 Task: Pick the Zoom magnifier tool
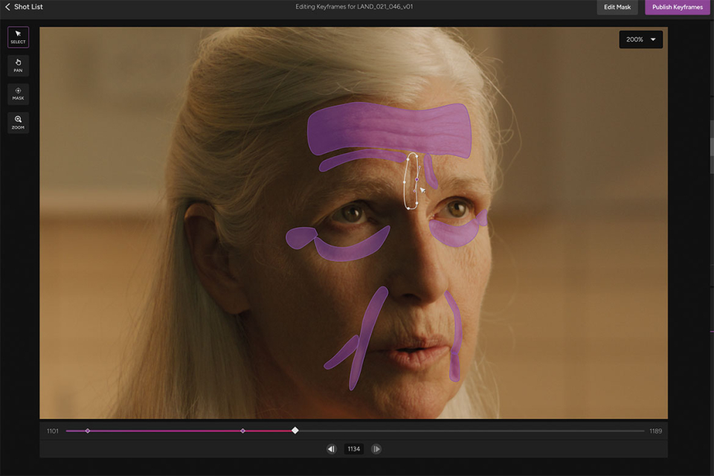(x=18, y=123)
